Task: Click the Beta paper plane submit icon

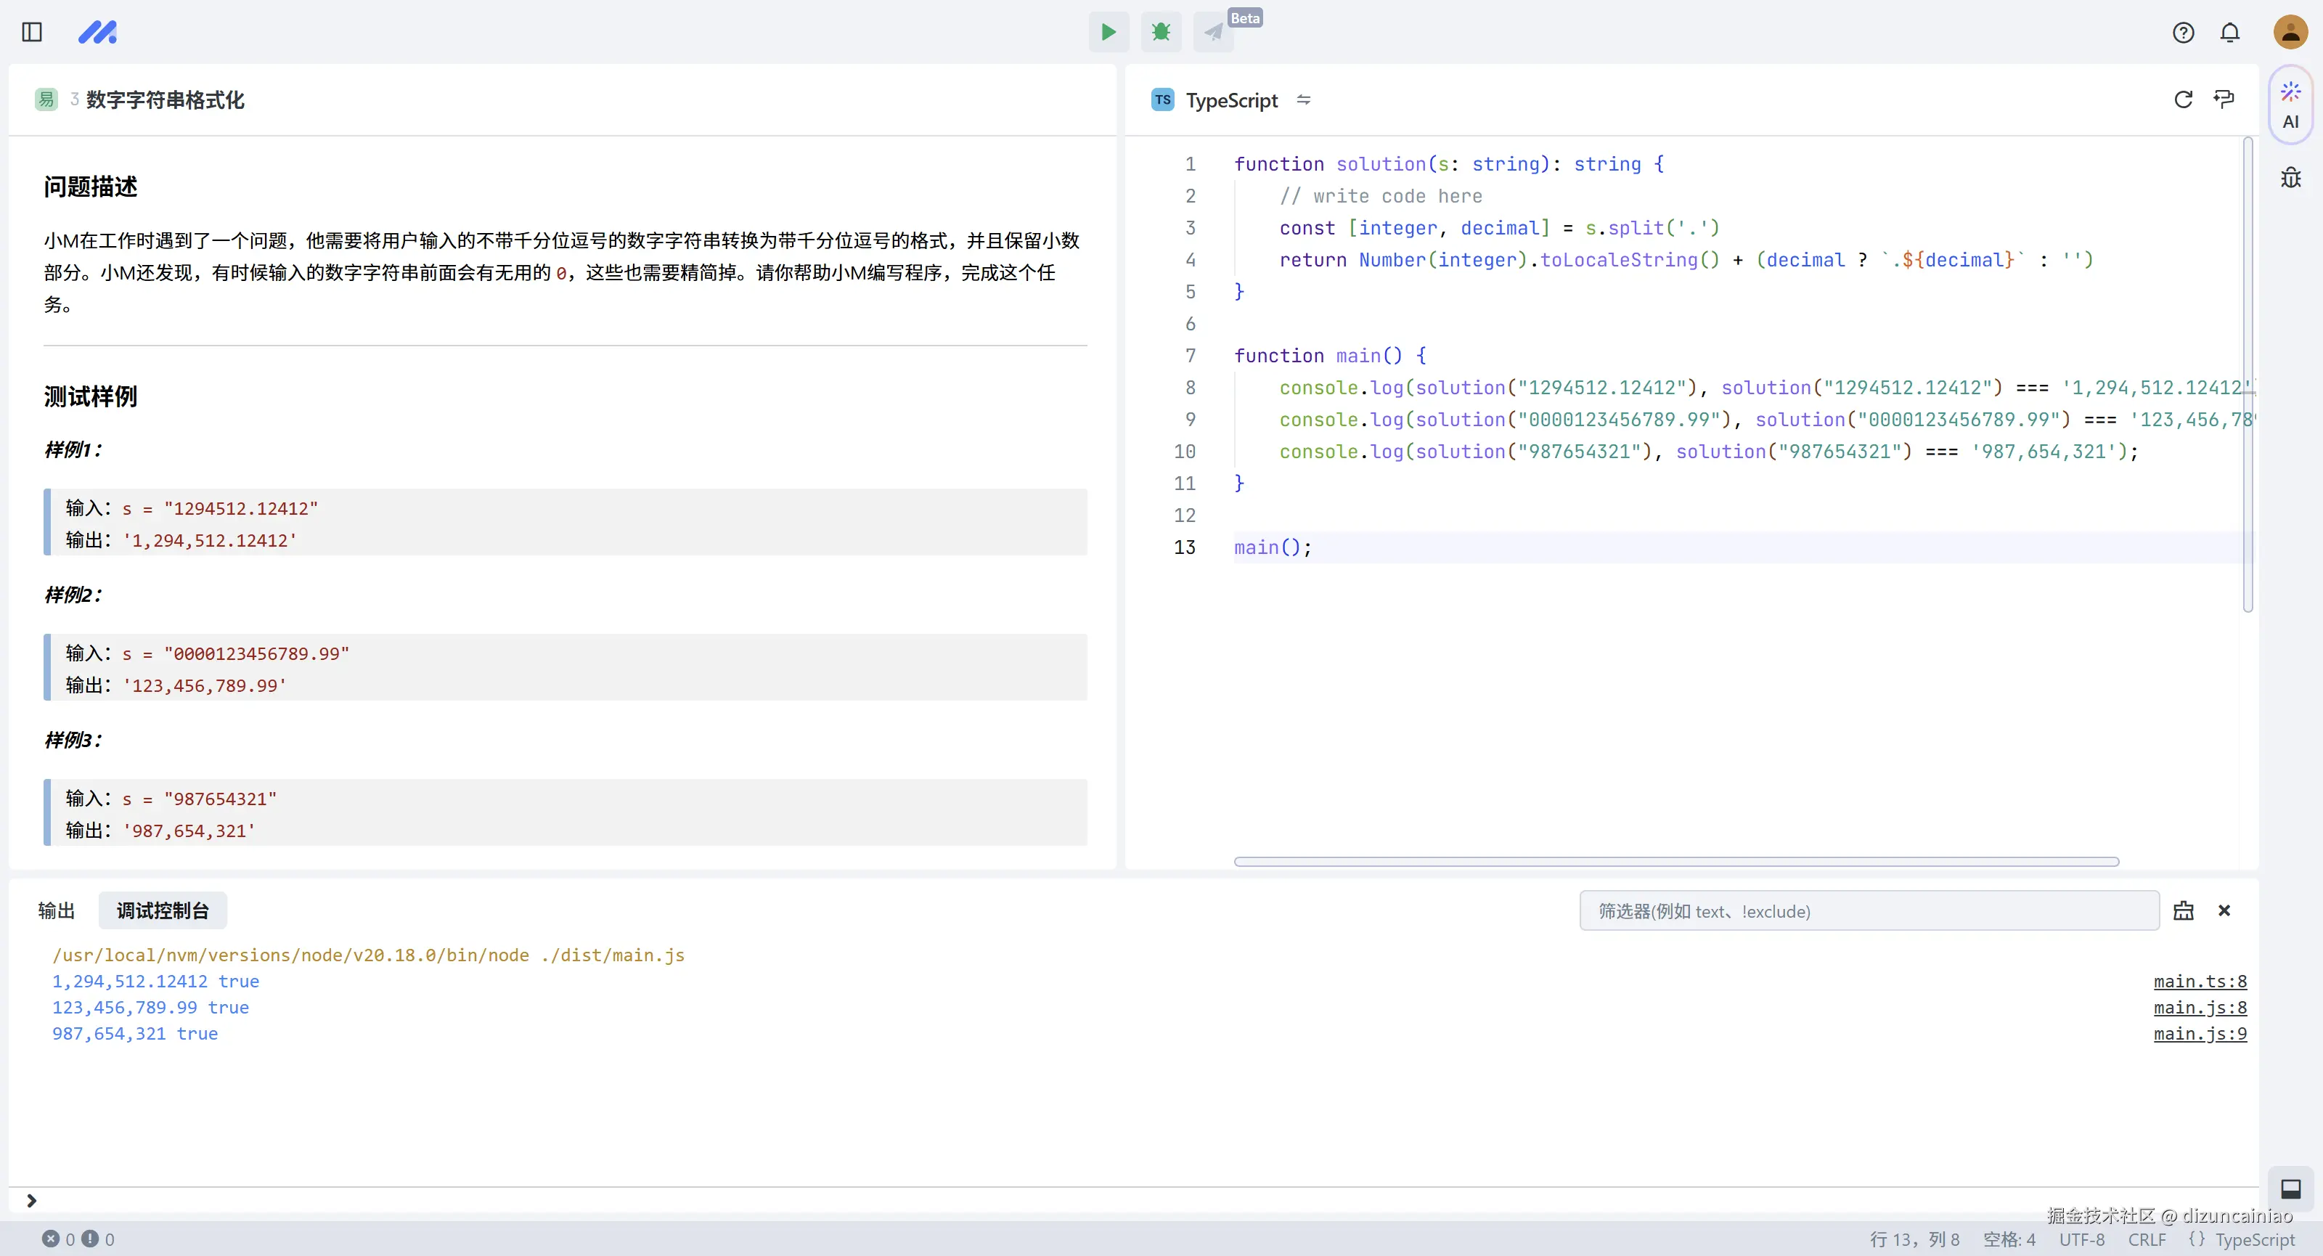Action: tap(1213, 33)
